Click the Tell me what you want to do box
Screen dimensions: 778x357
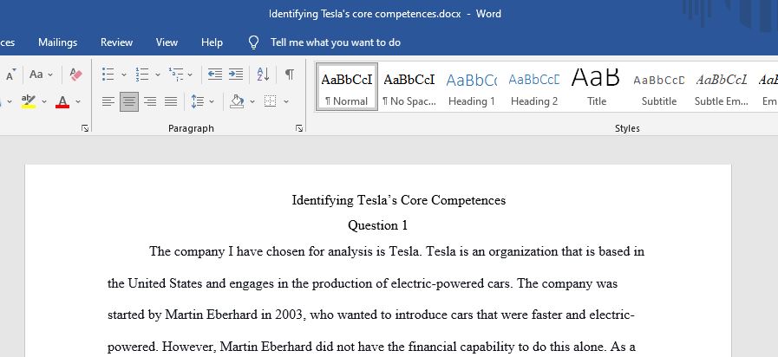336,42
